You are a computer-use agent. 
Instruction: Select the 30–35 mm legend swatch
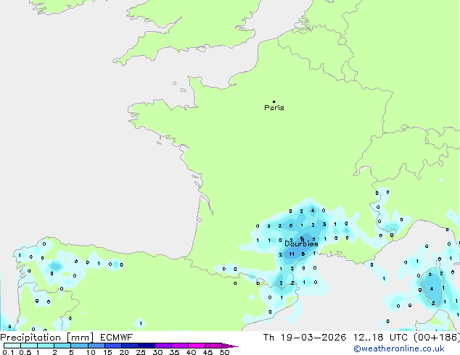click(163, 346)
